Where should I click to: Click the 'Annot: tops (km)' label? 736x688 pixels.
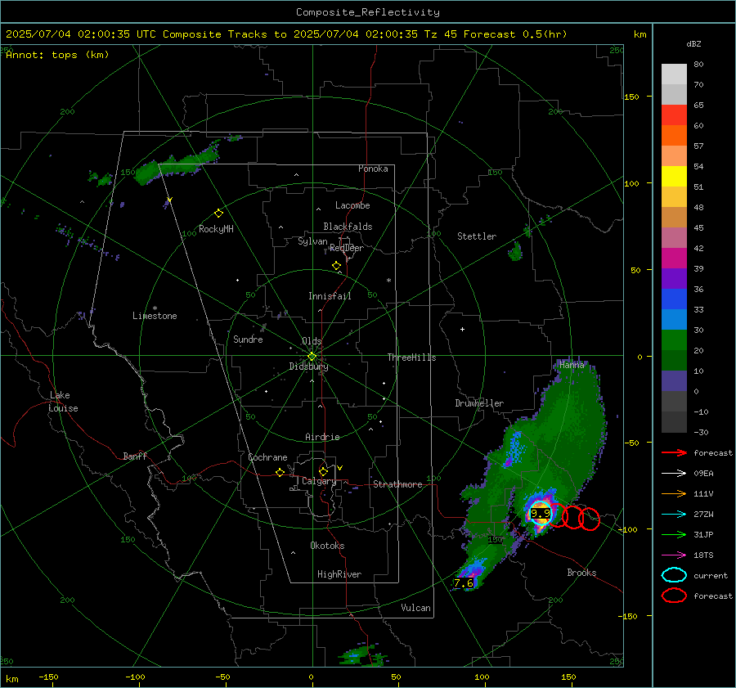(x=57, y=55)
